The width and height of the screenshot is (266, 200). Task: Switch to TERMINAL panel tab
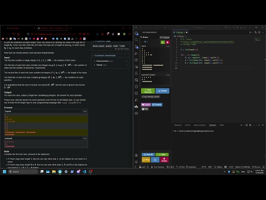212,125
